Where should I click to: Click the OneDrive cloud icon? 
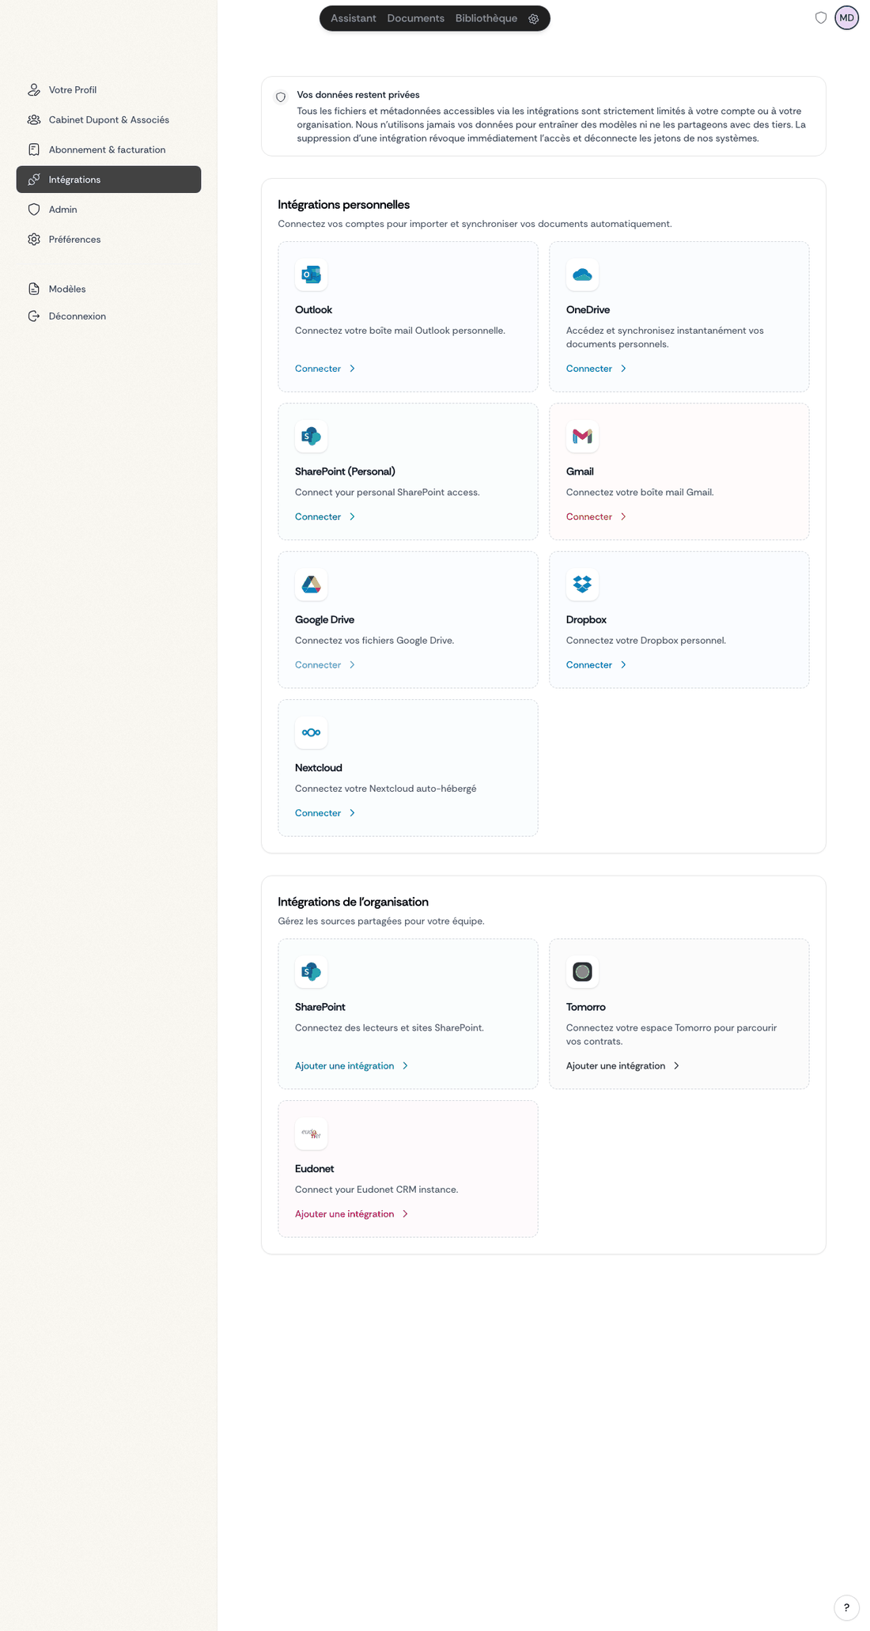click(582, 274)
